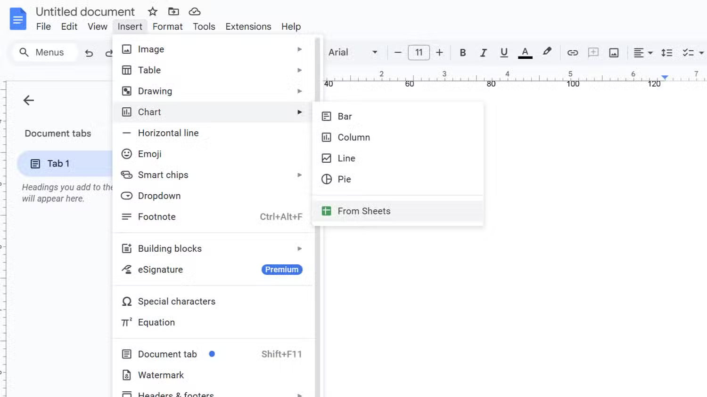Open the View menu
Screen dimensions: 707x397
(97, 26)
